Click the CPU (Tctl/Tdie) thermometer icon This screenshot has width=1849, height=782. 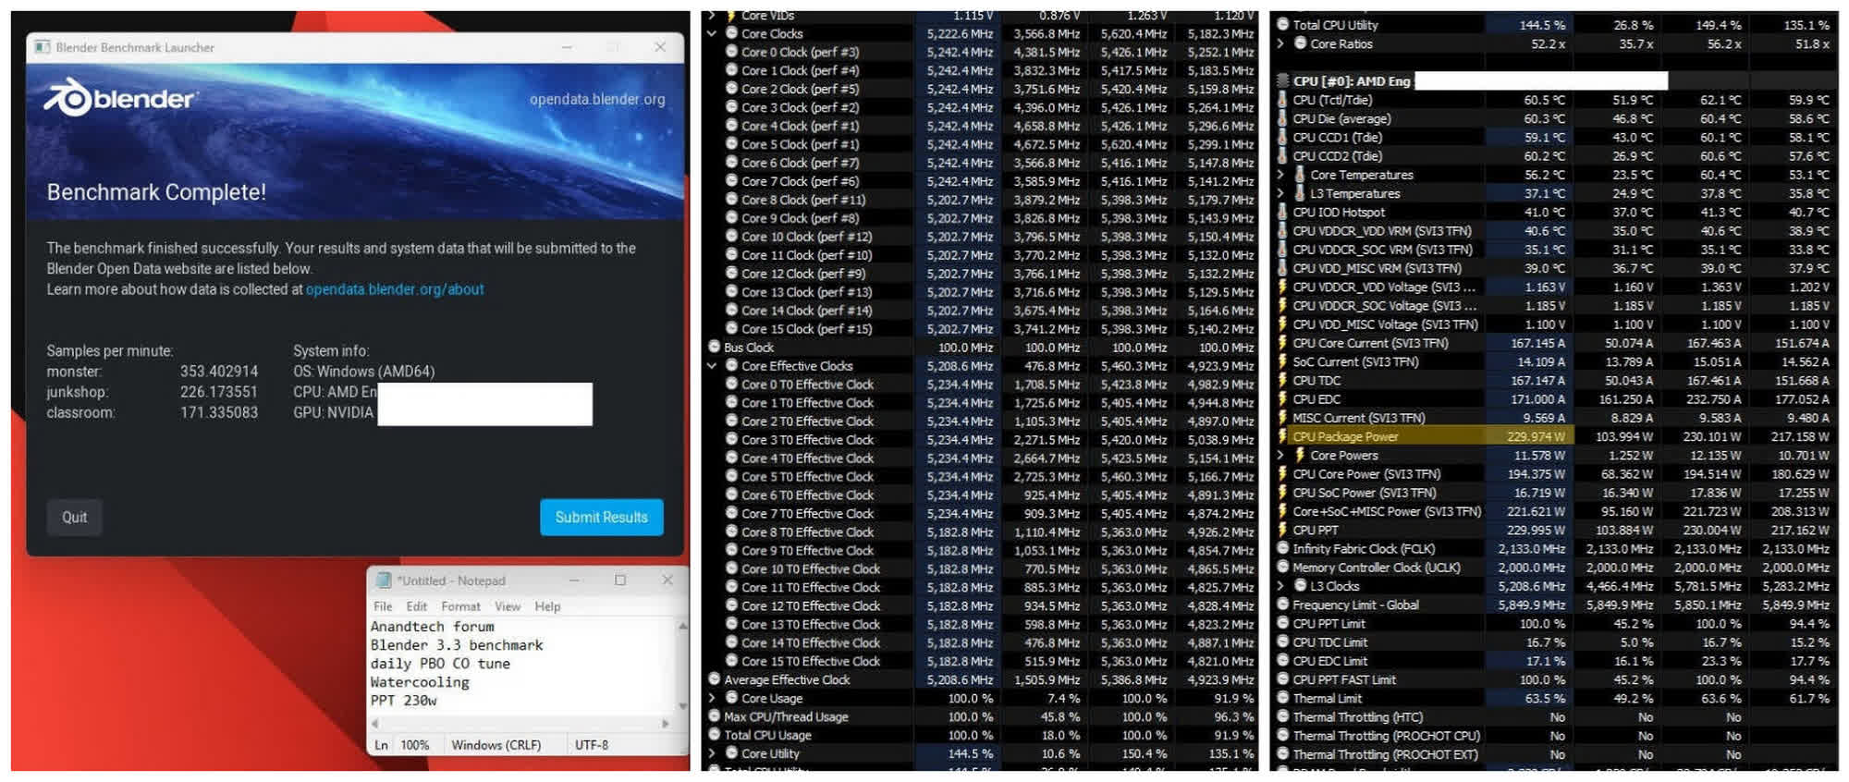click(x=1282, y=100)
